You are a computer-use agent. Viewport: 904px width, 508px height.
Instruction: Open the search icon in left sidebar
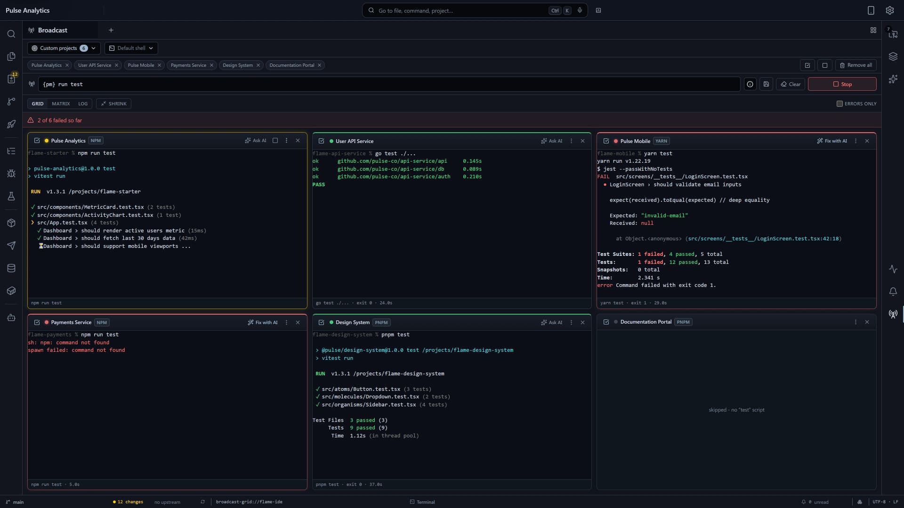[x=11, y=34]
